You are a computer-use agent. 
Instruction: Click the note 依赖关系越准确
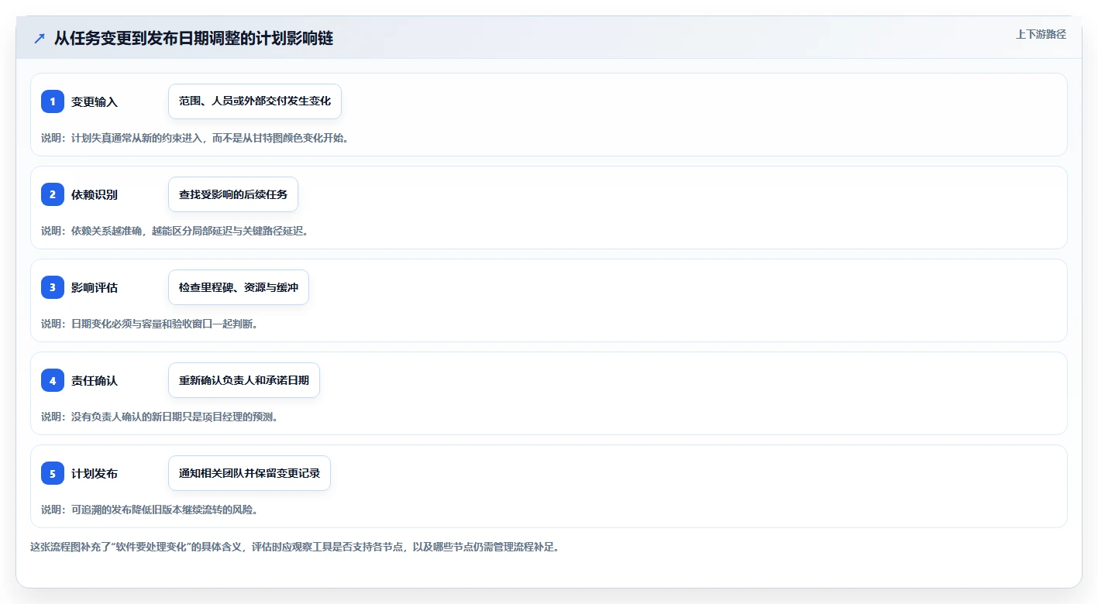pos(175,231)
